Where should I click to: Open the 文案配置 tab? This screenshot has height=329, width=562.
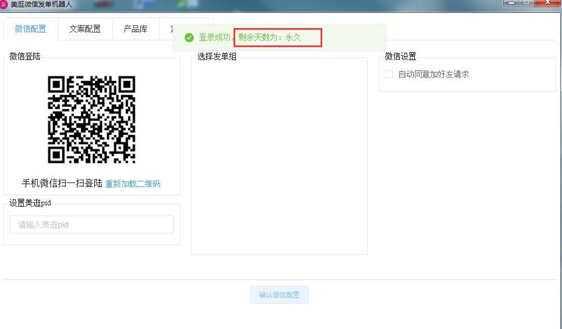85,29
